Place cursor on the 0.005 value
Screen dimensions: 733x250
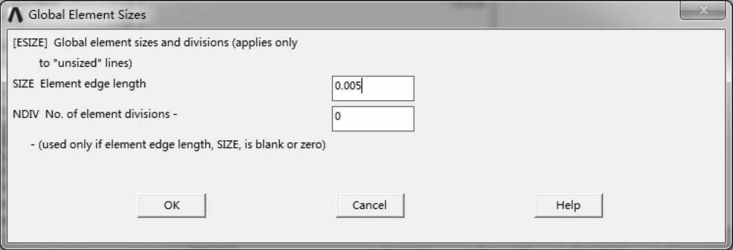tap(347, 86)
